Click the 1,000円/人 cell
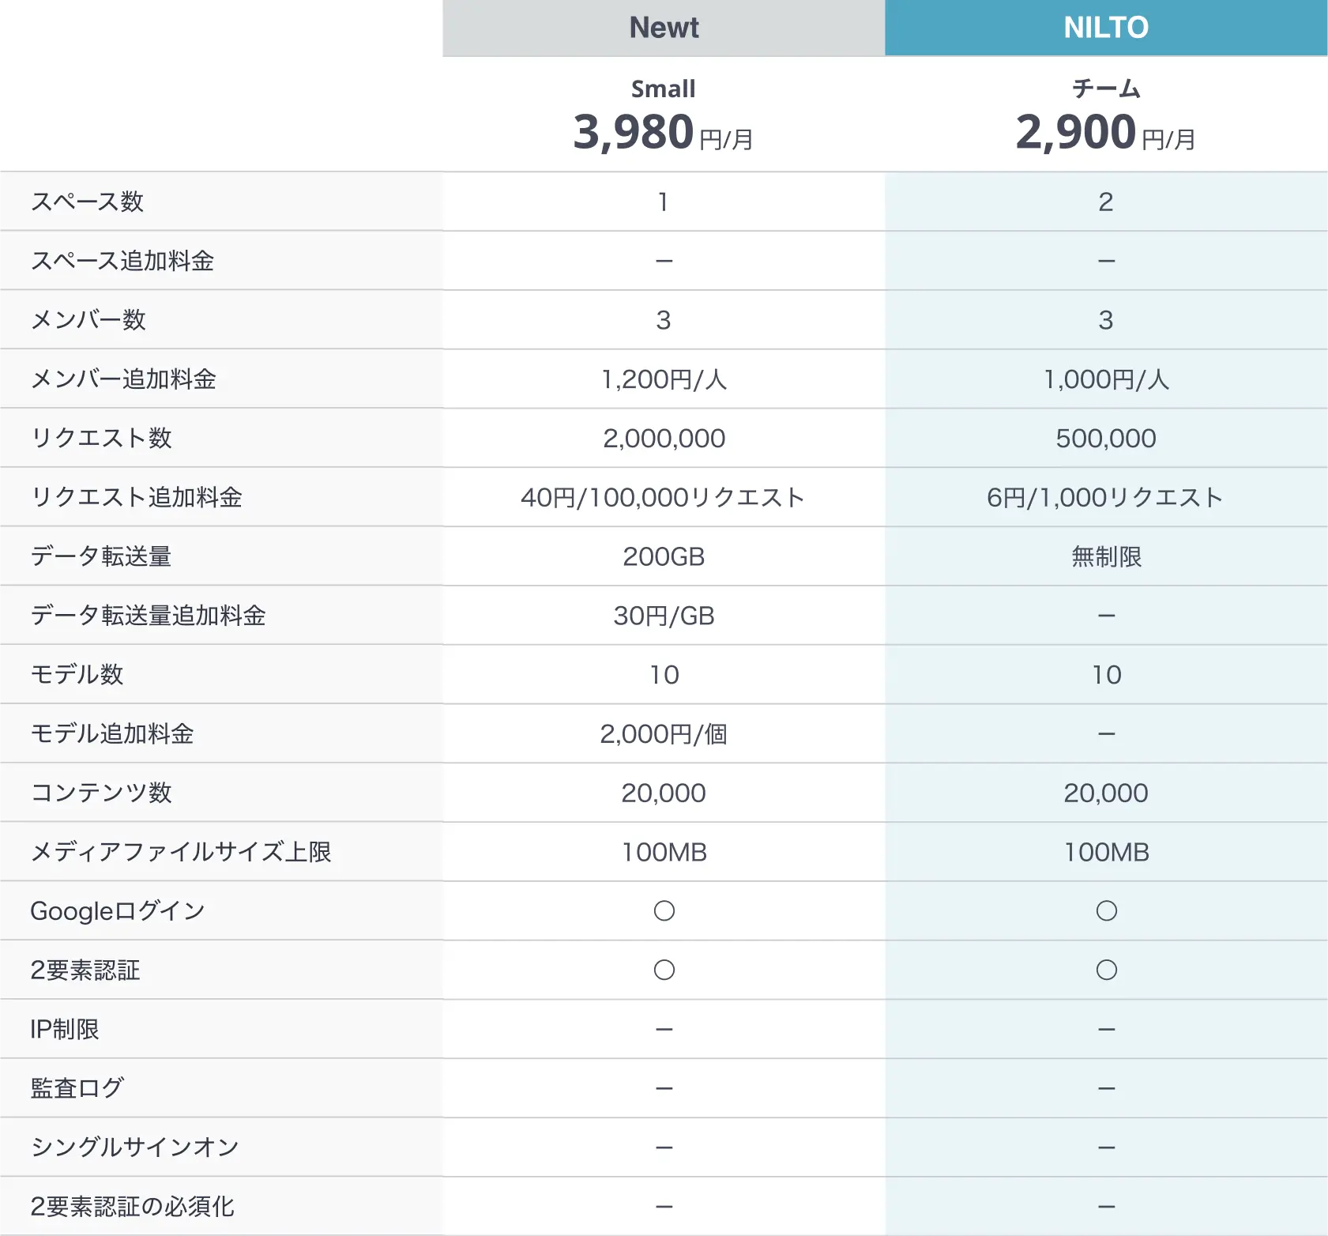This screenshot has width=1328, height=1236. [1106, 379]
